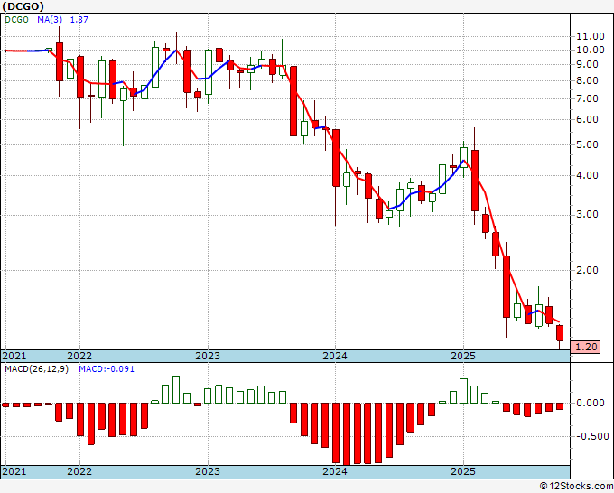Image resolution: width=614 pixels, height=493 pixels.
Task: Click the 2022 label on MACD timeline
Action: (x=79, y=471)
